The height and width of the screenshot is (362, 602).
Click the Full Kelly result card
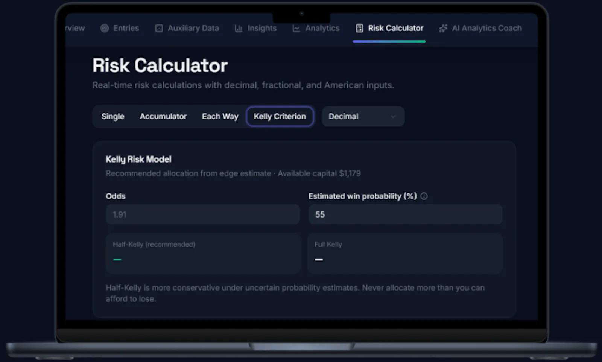(x=405, y=253)
